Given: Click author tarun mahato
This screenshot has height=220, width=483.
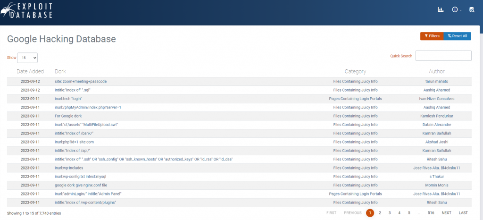Looking at the screenshot, I should click(x=437, y=81).
